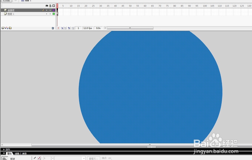Click the 0.0s elapsed time readout
The height and width of the screenshot is (160, 252).
(98, 28)
